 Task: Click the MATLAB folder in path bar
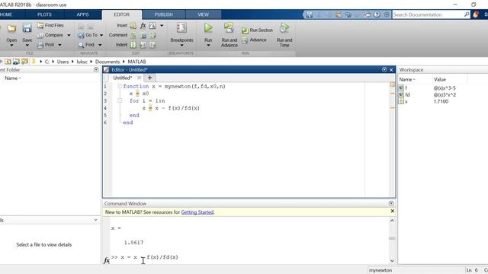tap(136, 62)
